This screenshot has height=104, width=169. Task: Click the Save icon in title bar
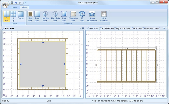tap(12, 3)
